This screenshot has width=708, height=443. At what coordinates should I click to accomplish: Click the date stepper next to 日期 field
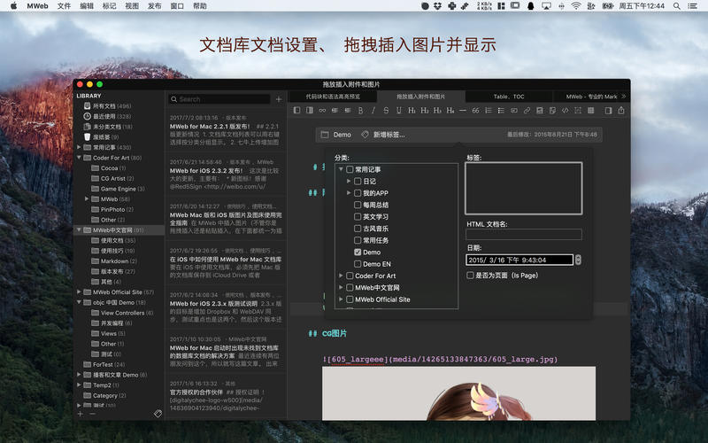click(578, 260)
